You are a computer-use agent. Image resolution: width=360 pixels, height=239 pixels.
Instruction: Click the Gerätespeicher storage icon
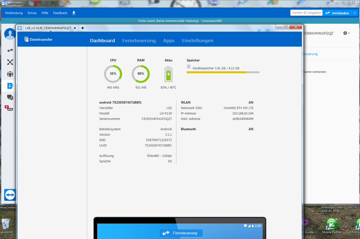189,67
